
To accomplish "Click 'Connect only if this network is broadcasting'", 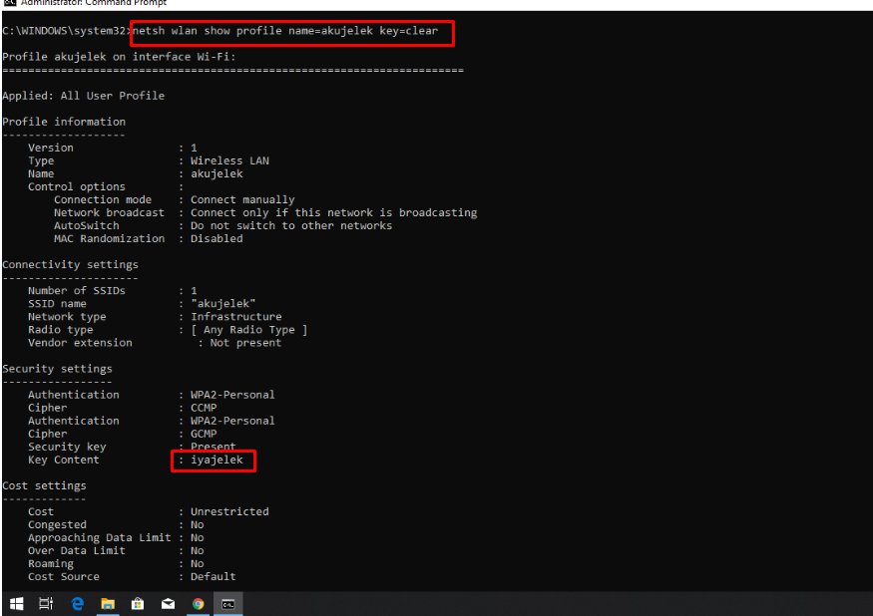I will point(333,212).
